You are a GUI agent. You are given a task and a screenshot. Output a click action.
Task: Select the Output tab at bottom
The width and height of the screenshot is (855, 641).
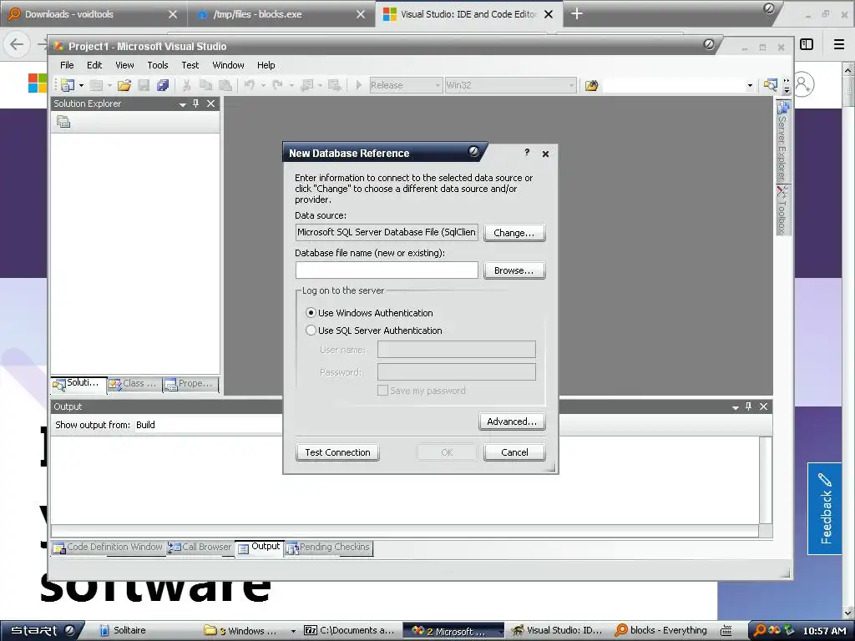260,548
